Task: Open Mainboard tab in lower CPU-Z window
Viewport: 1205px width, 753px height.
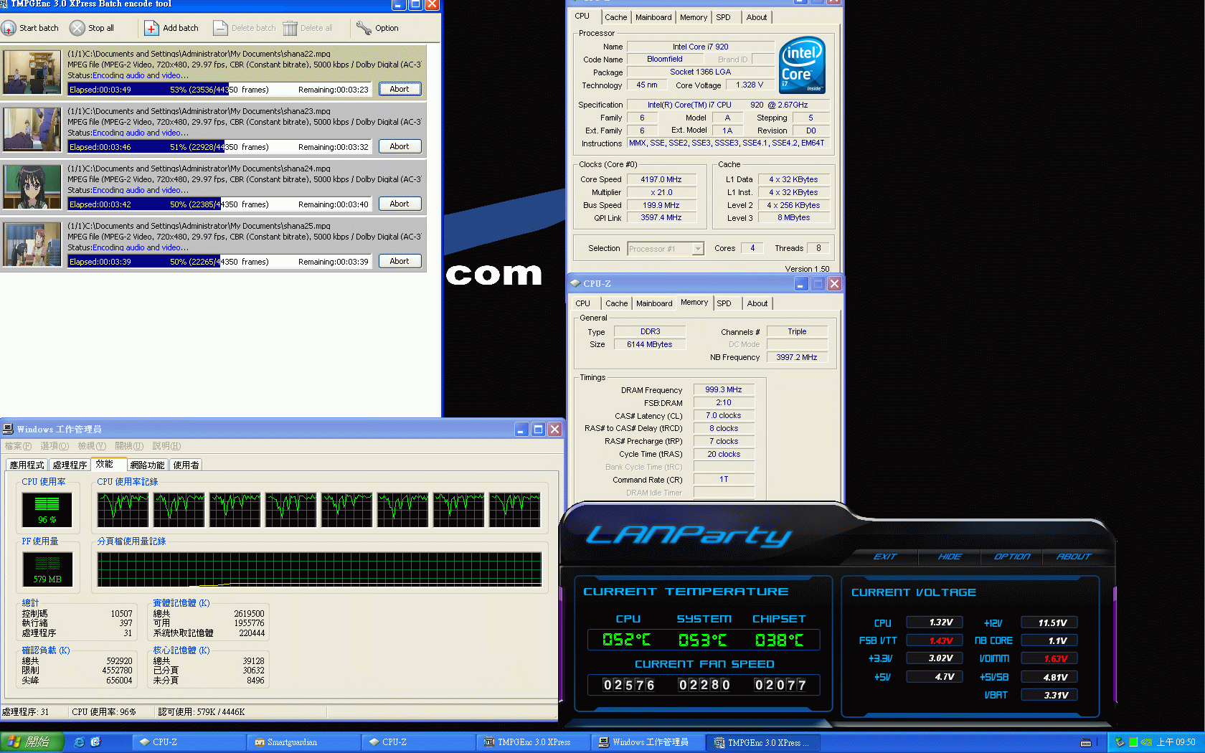Action: (x=654, y=303)
